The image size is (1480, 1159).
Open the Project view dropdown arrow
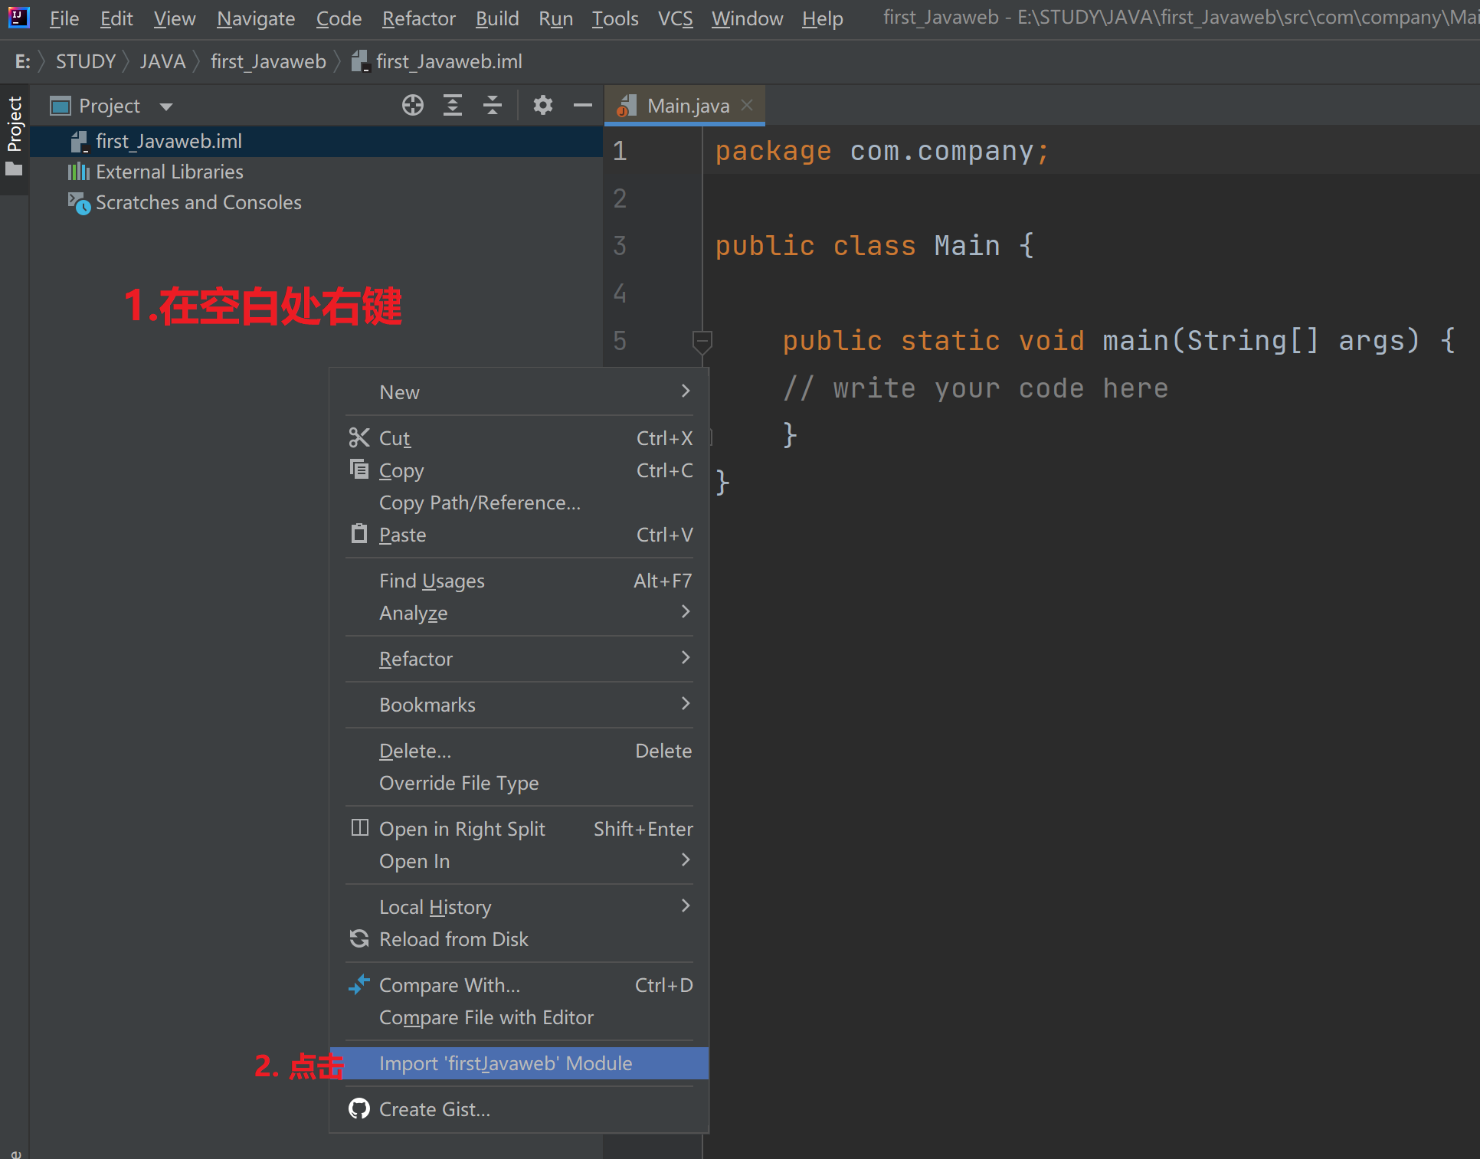tap(166, 106)
